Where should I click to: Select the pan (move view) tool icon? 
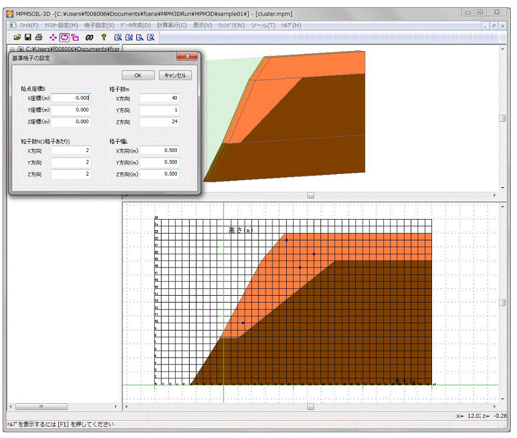point(53,37)
